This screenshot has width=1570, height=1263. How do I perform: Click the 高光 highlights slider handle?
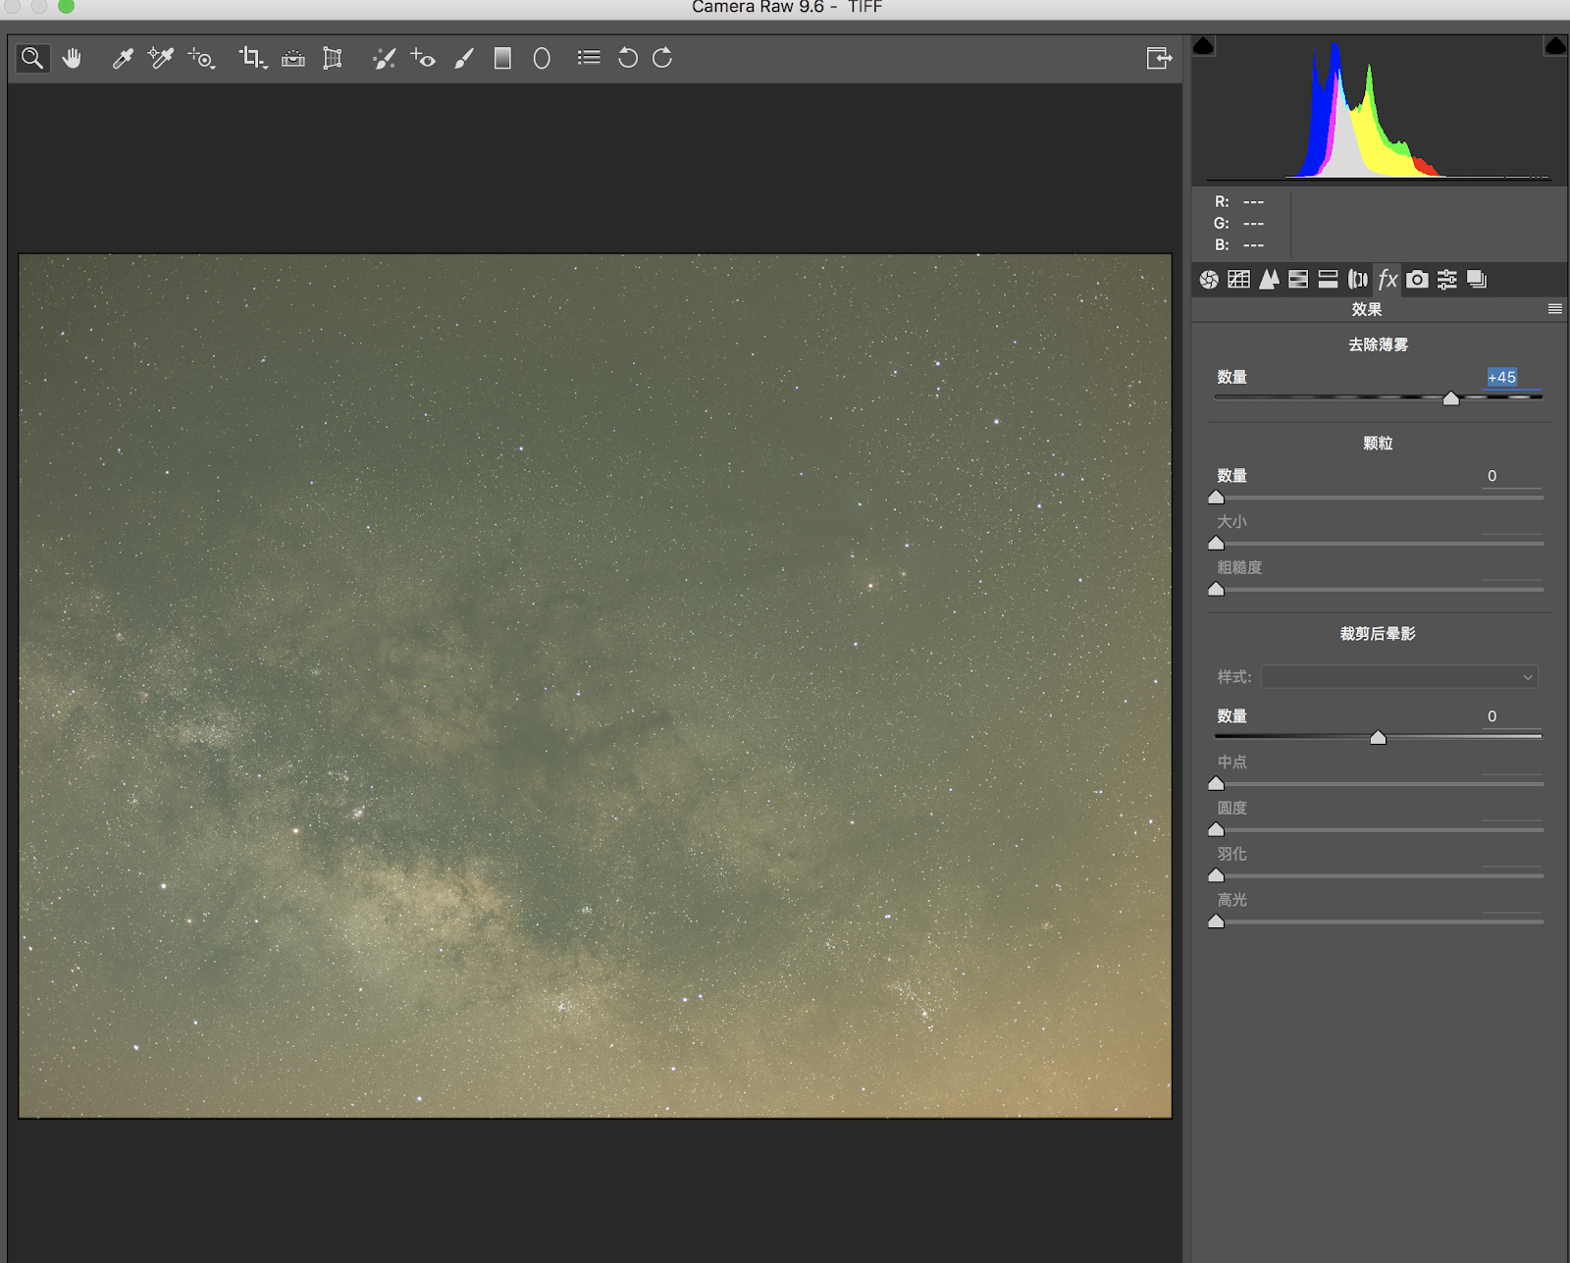[x=1217, y=922]
